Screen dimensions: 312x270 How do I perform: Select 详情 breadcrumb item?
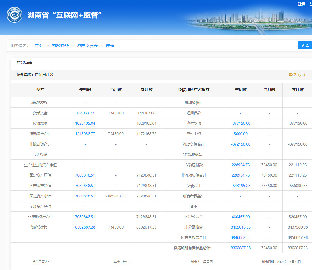pos(110,46)
